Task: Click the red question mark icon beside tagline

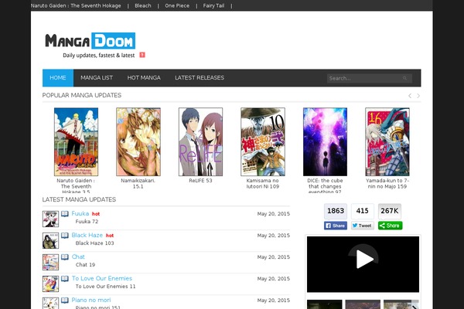Action: [142, 55]
